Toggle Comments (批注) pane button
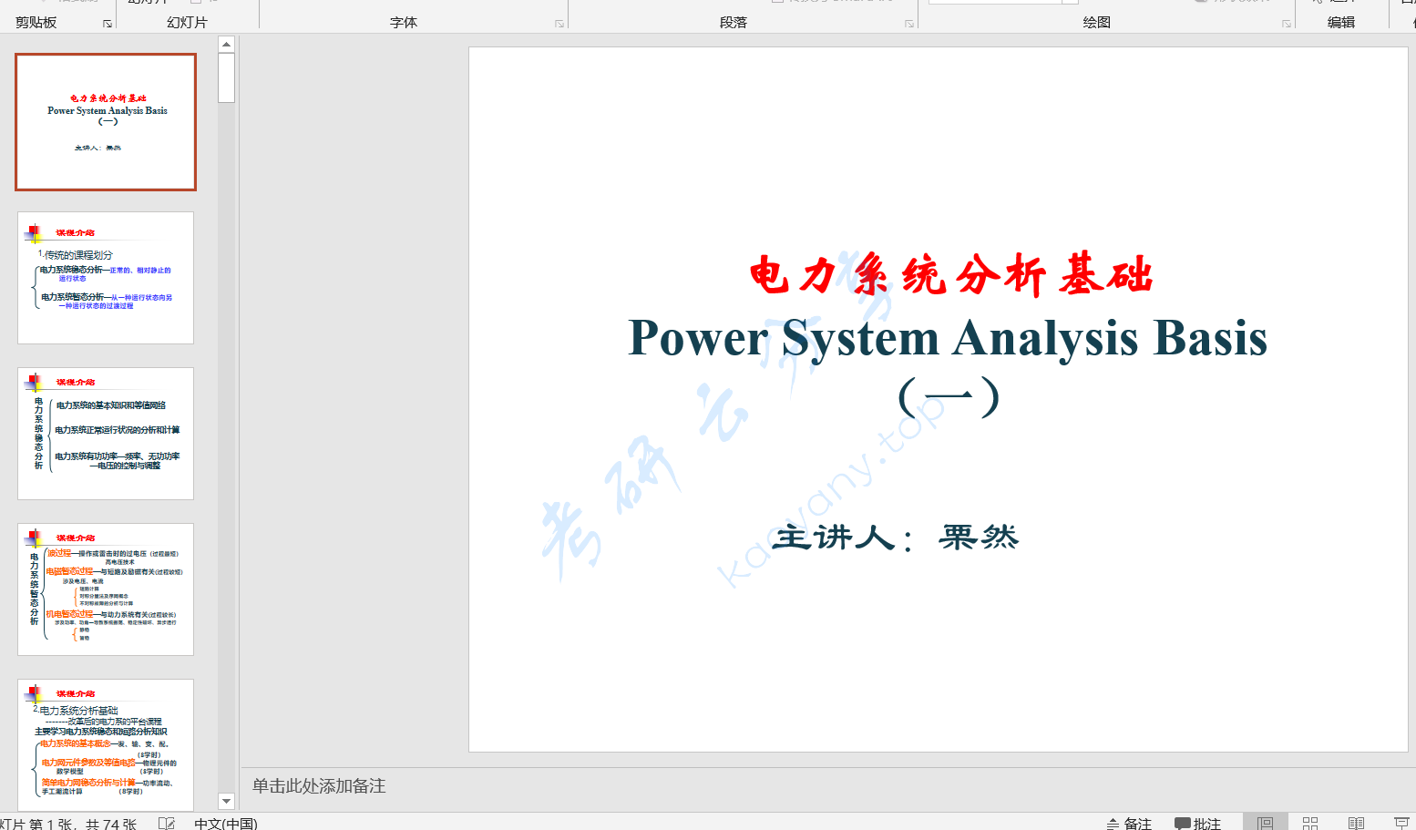Image resolution: width=1416 pixels, height=830 pixels. coord(1197,824)
